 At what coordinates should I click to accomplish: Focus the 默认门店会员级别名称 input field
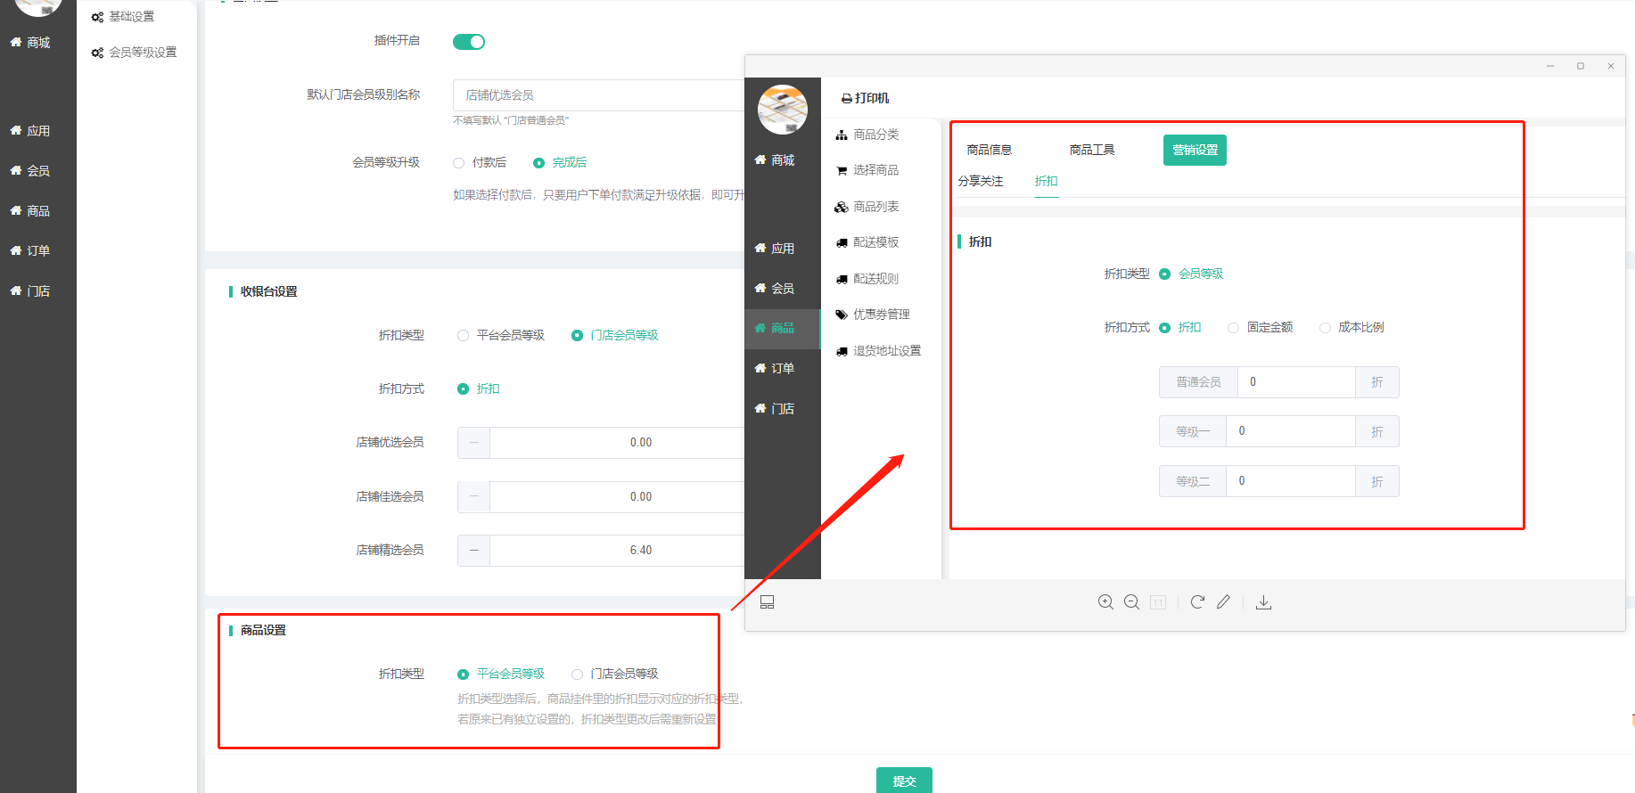pyautogui.click(x=599, y=95)
